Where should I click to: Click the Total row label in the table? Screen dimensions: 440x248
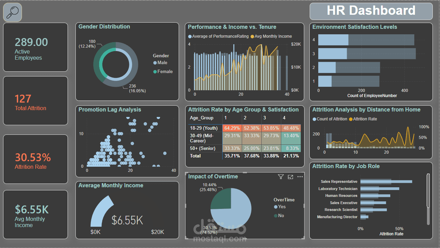[195, 156]
